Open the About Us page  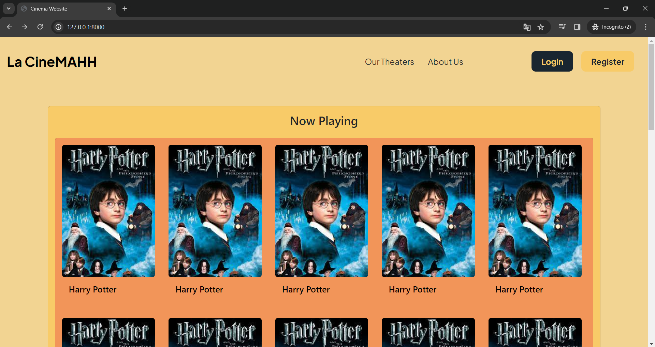click(x=446, y=62)
